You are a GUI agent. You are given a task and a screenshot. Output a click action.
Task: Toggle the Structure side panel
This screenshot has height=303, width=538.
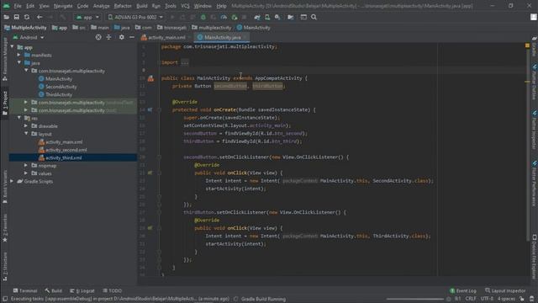(5, 266)
